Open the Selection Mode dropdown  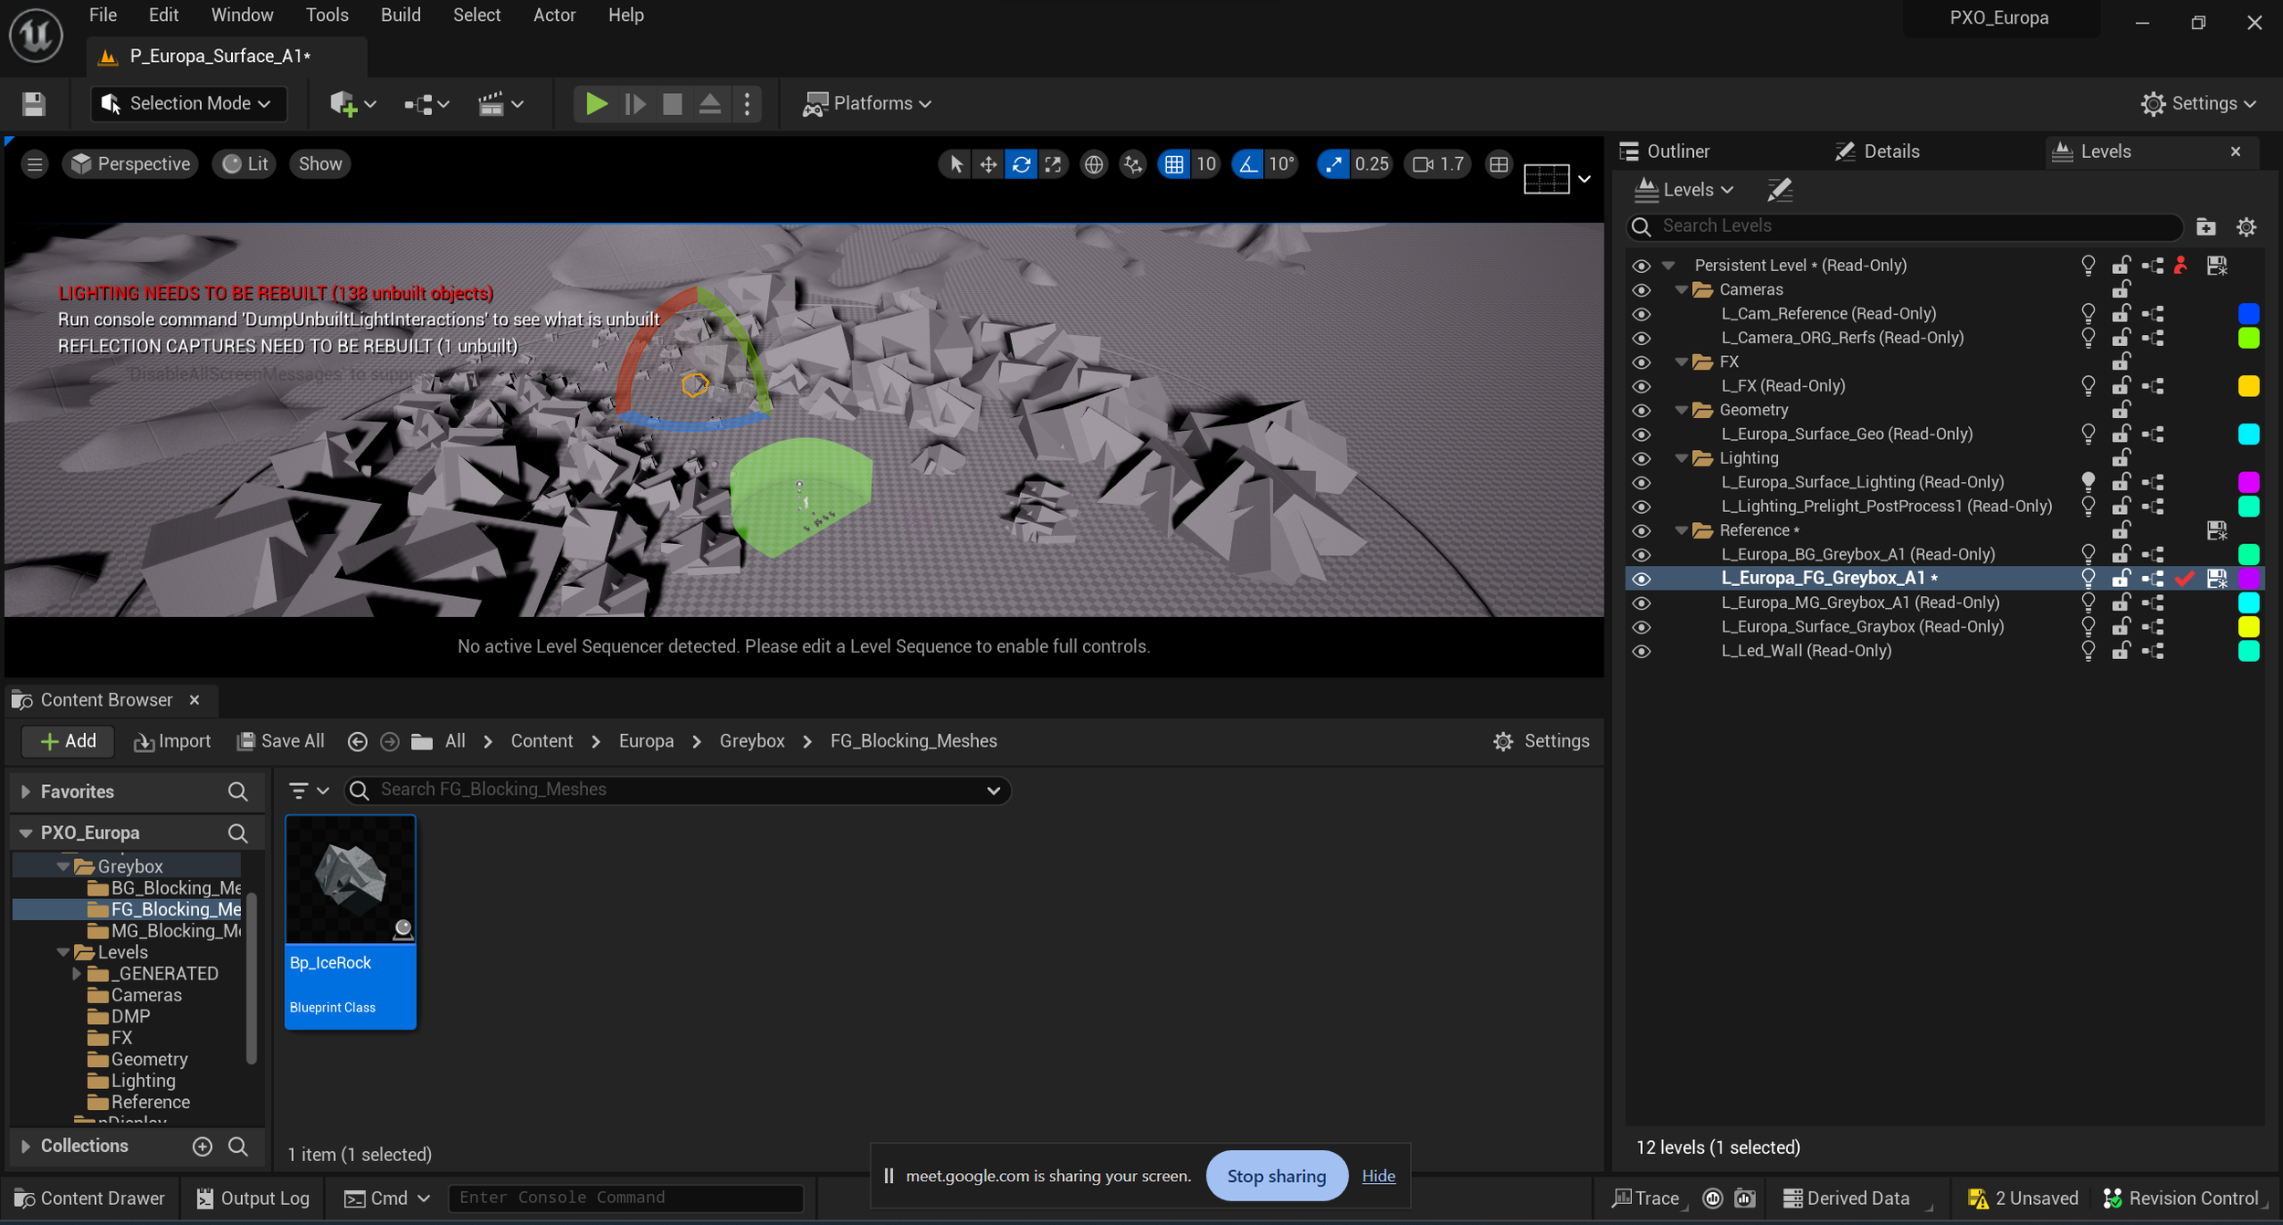coord(189,104)
